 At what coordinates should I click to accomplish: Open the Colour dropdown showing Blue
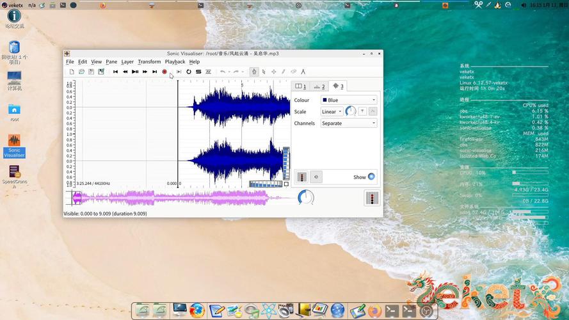tap(349, 100)
